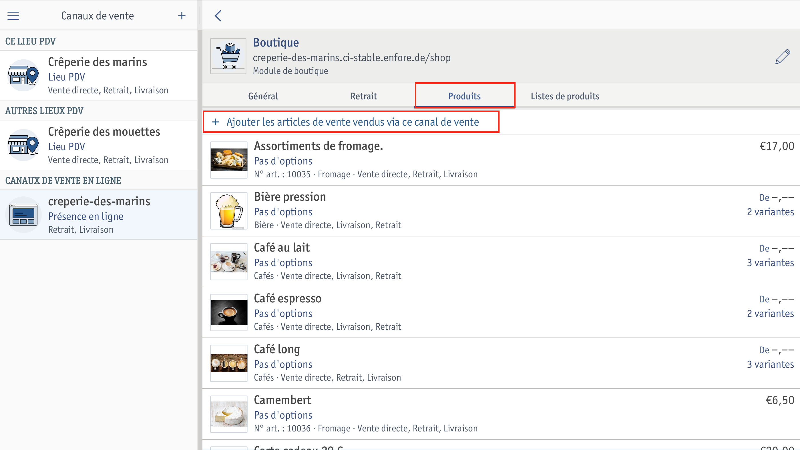Click N° art. : 10035 details line
Image resolution: width=800 pixels, height=450 pixels.
[x=366, y=174]
